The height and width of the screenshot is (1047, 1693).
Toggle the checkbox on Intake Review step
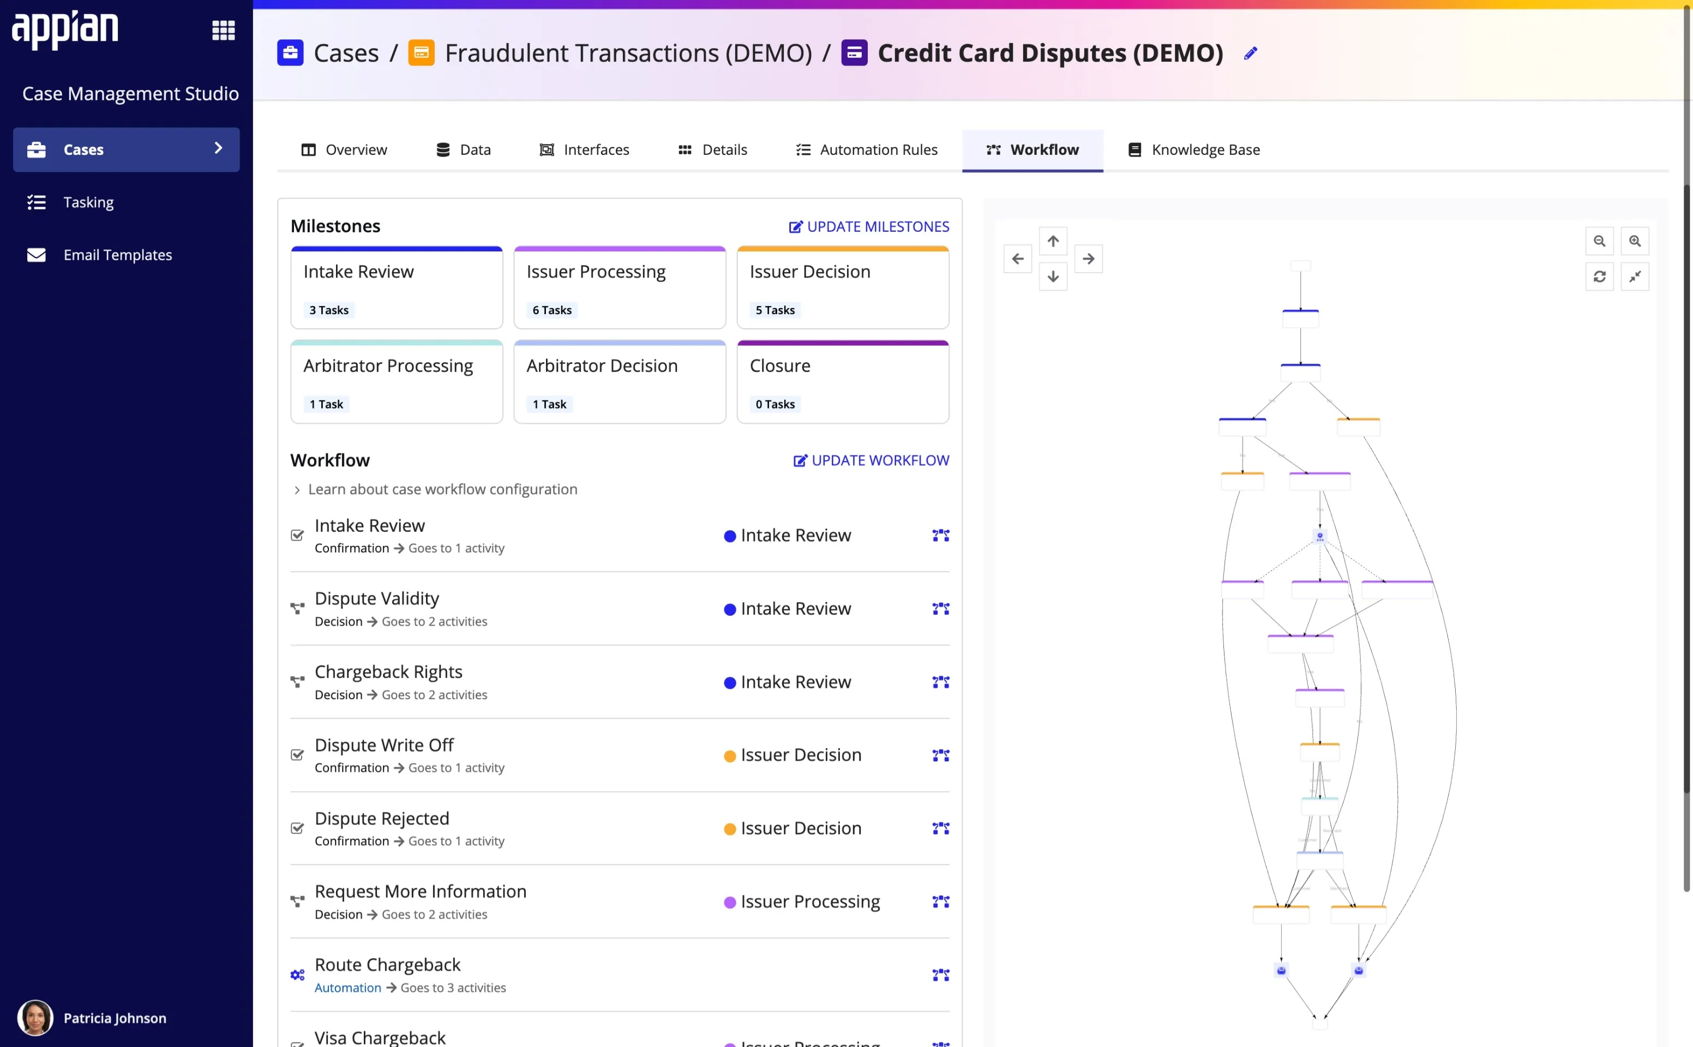click(x=298, y=535)
